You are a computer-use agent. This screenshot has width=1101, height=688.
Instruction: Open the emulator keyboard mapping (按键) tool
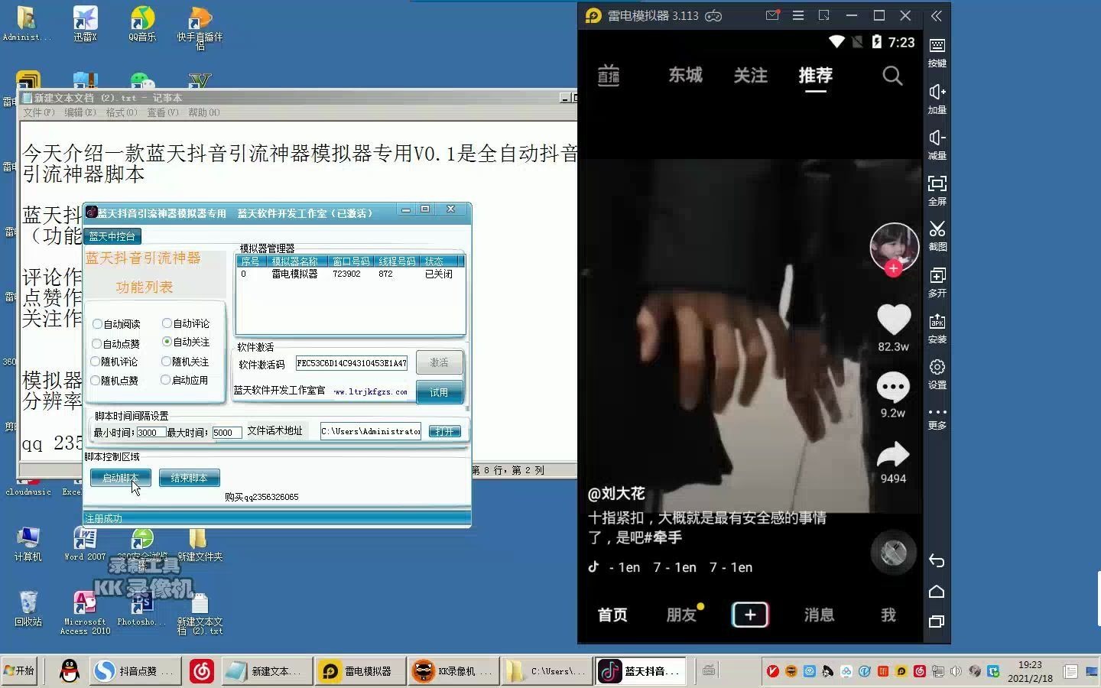[937, 52]
